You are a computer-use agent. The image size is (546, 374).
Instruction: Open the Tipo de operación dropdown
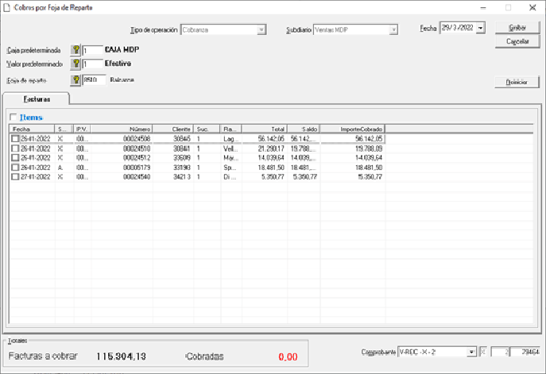coord(261,30)
